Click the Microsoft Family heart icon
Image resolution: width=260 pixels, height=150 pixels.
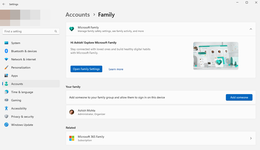(x=72, y=29)
